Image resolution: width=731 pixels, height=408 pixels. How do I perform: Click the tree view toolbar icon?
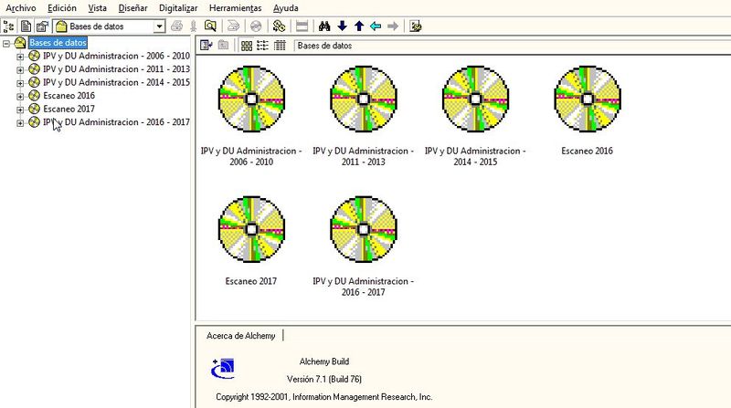click(x=8, y=26)
